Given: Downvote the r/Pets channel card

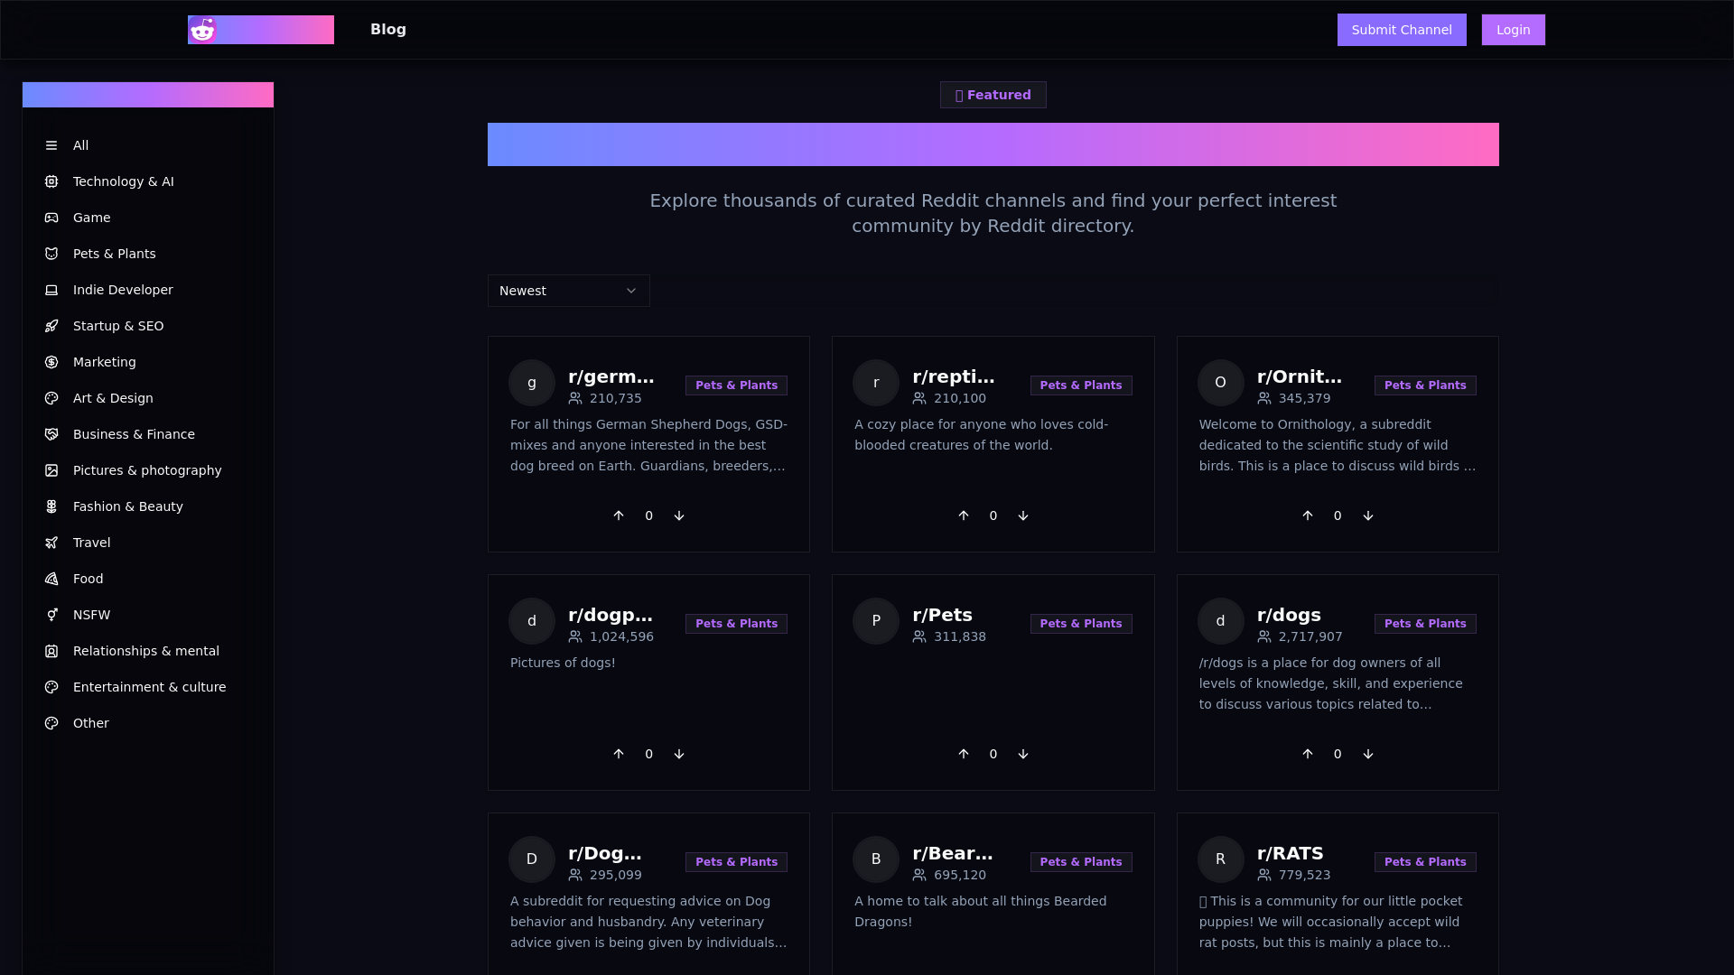Looking at the screenshot, I should [x=1023, y=754].
